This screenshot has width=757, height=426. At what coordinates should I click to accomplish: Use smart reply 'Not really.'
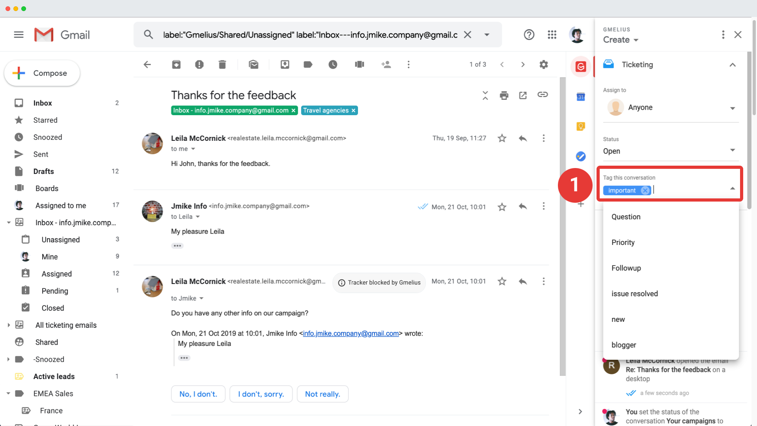pyautogui.click(x=323, y=394)
